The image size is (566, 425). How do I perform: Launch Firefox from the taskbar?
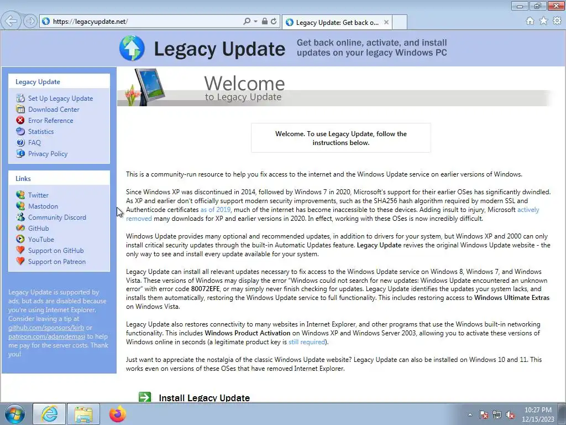click(118, 414)
